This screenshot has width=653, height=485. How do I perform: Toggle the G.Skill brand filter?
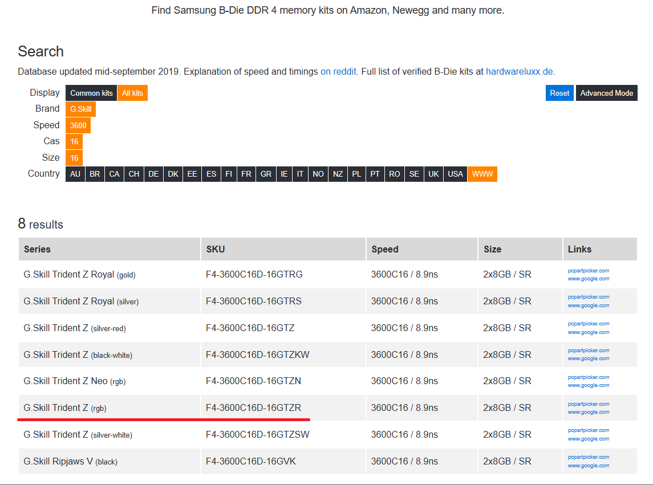(81, 109)
